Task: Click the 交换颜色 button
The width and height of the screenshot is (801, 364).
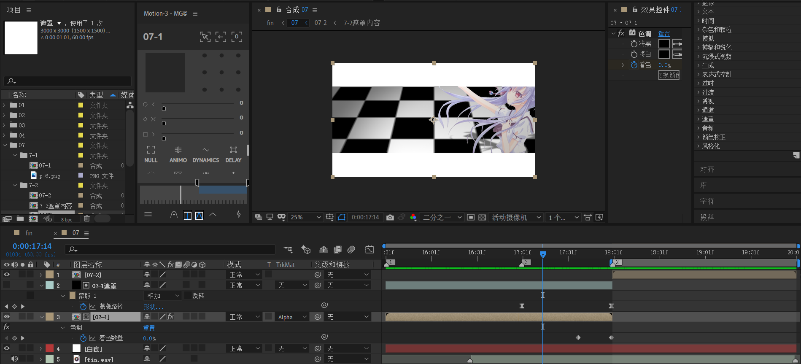Action: [669, 75]
